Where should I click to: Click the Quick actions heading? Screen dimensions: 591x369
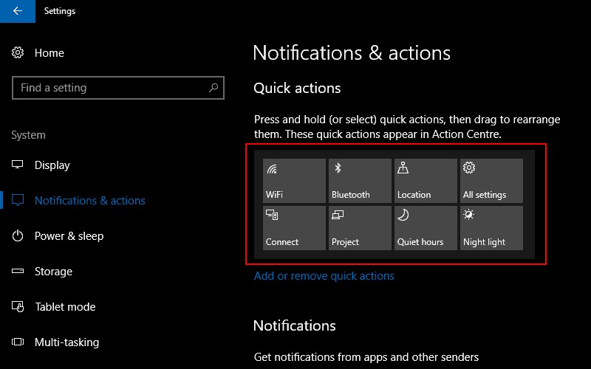coord(297,88)
